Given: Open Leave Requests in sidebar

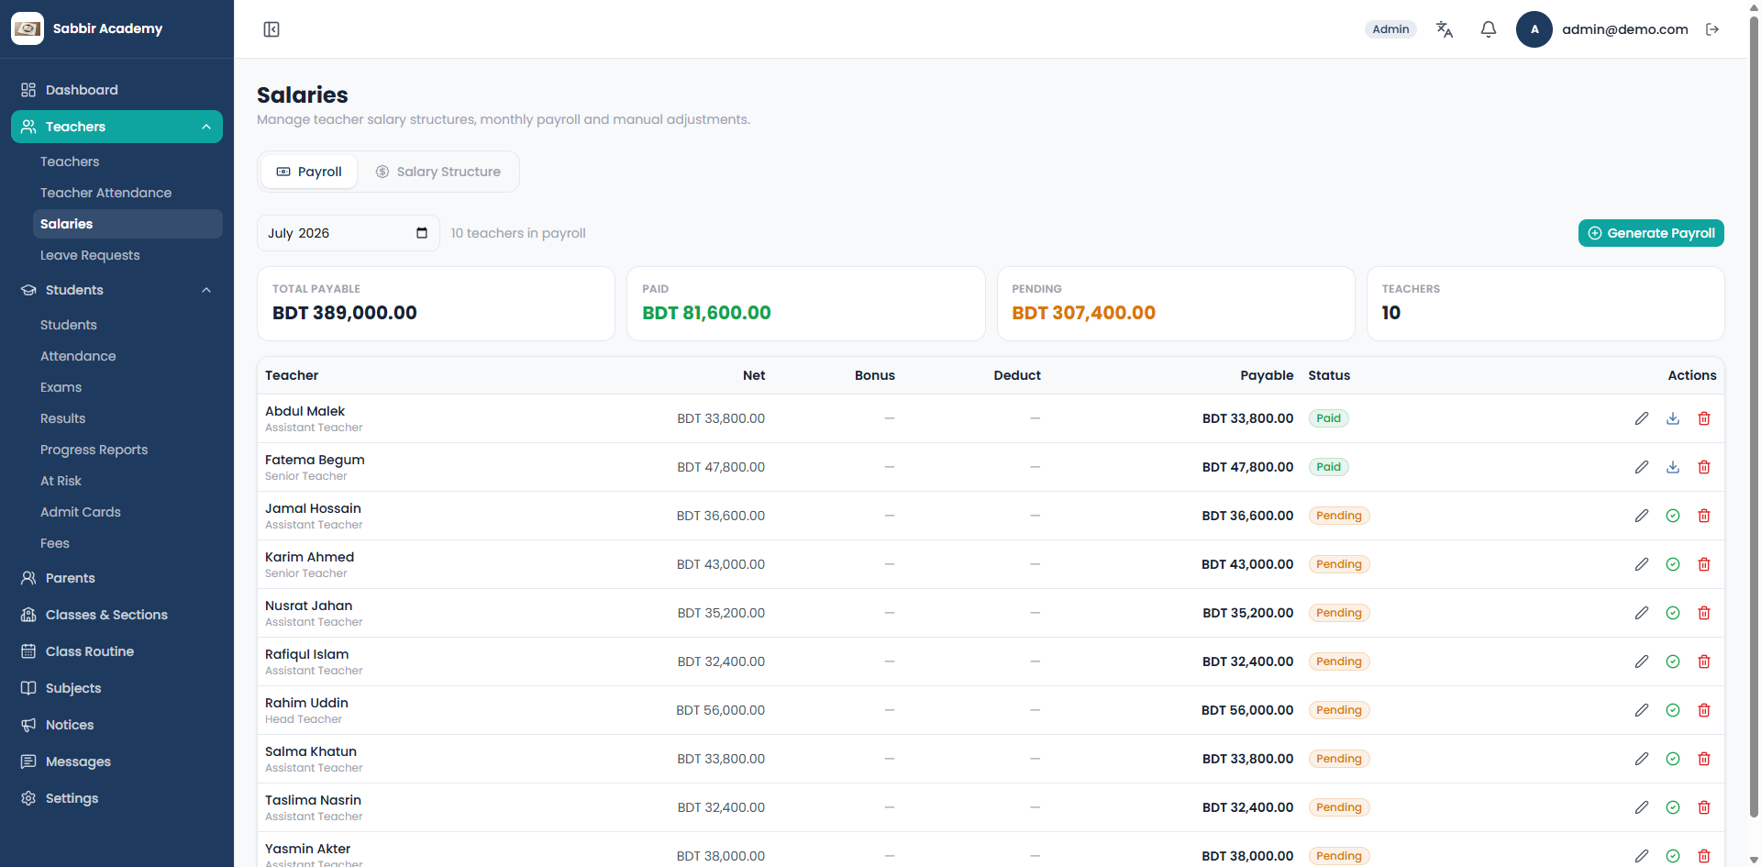Looking at the screenshot, I should (x=127, y=255).
